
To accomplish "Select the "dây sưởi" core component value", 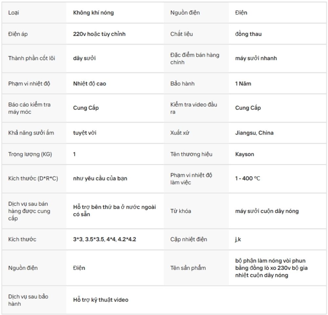I will tap(84, 58).
